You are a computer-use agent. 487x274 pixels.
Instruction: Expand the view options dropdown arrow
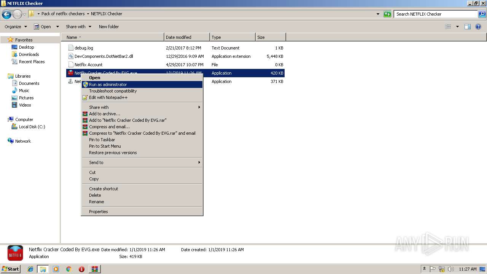pos(457,27)
